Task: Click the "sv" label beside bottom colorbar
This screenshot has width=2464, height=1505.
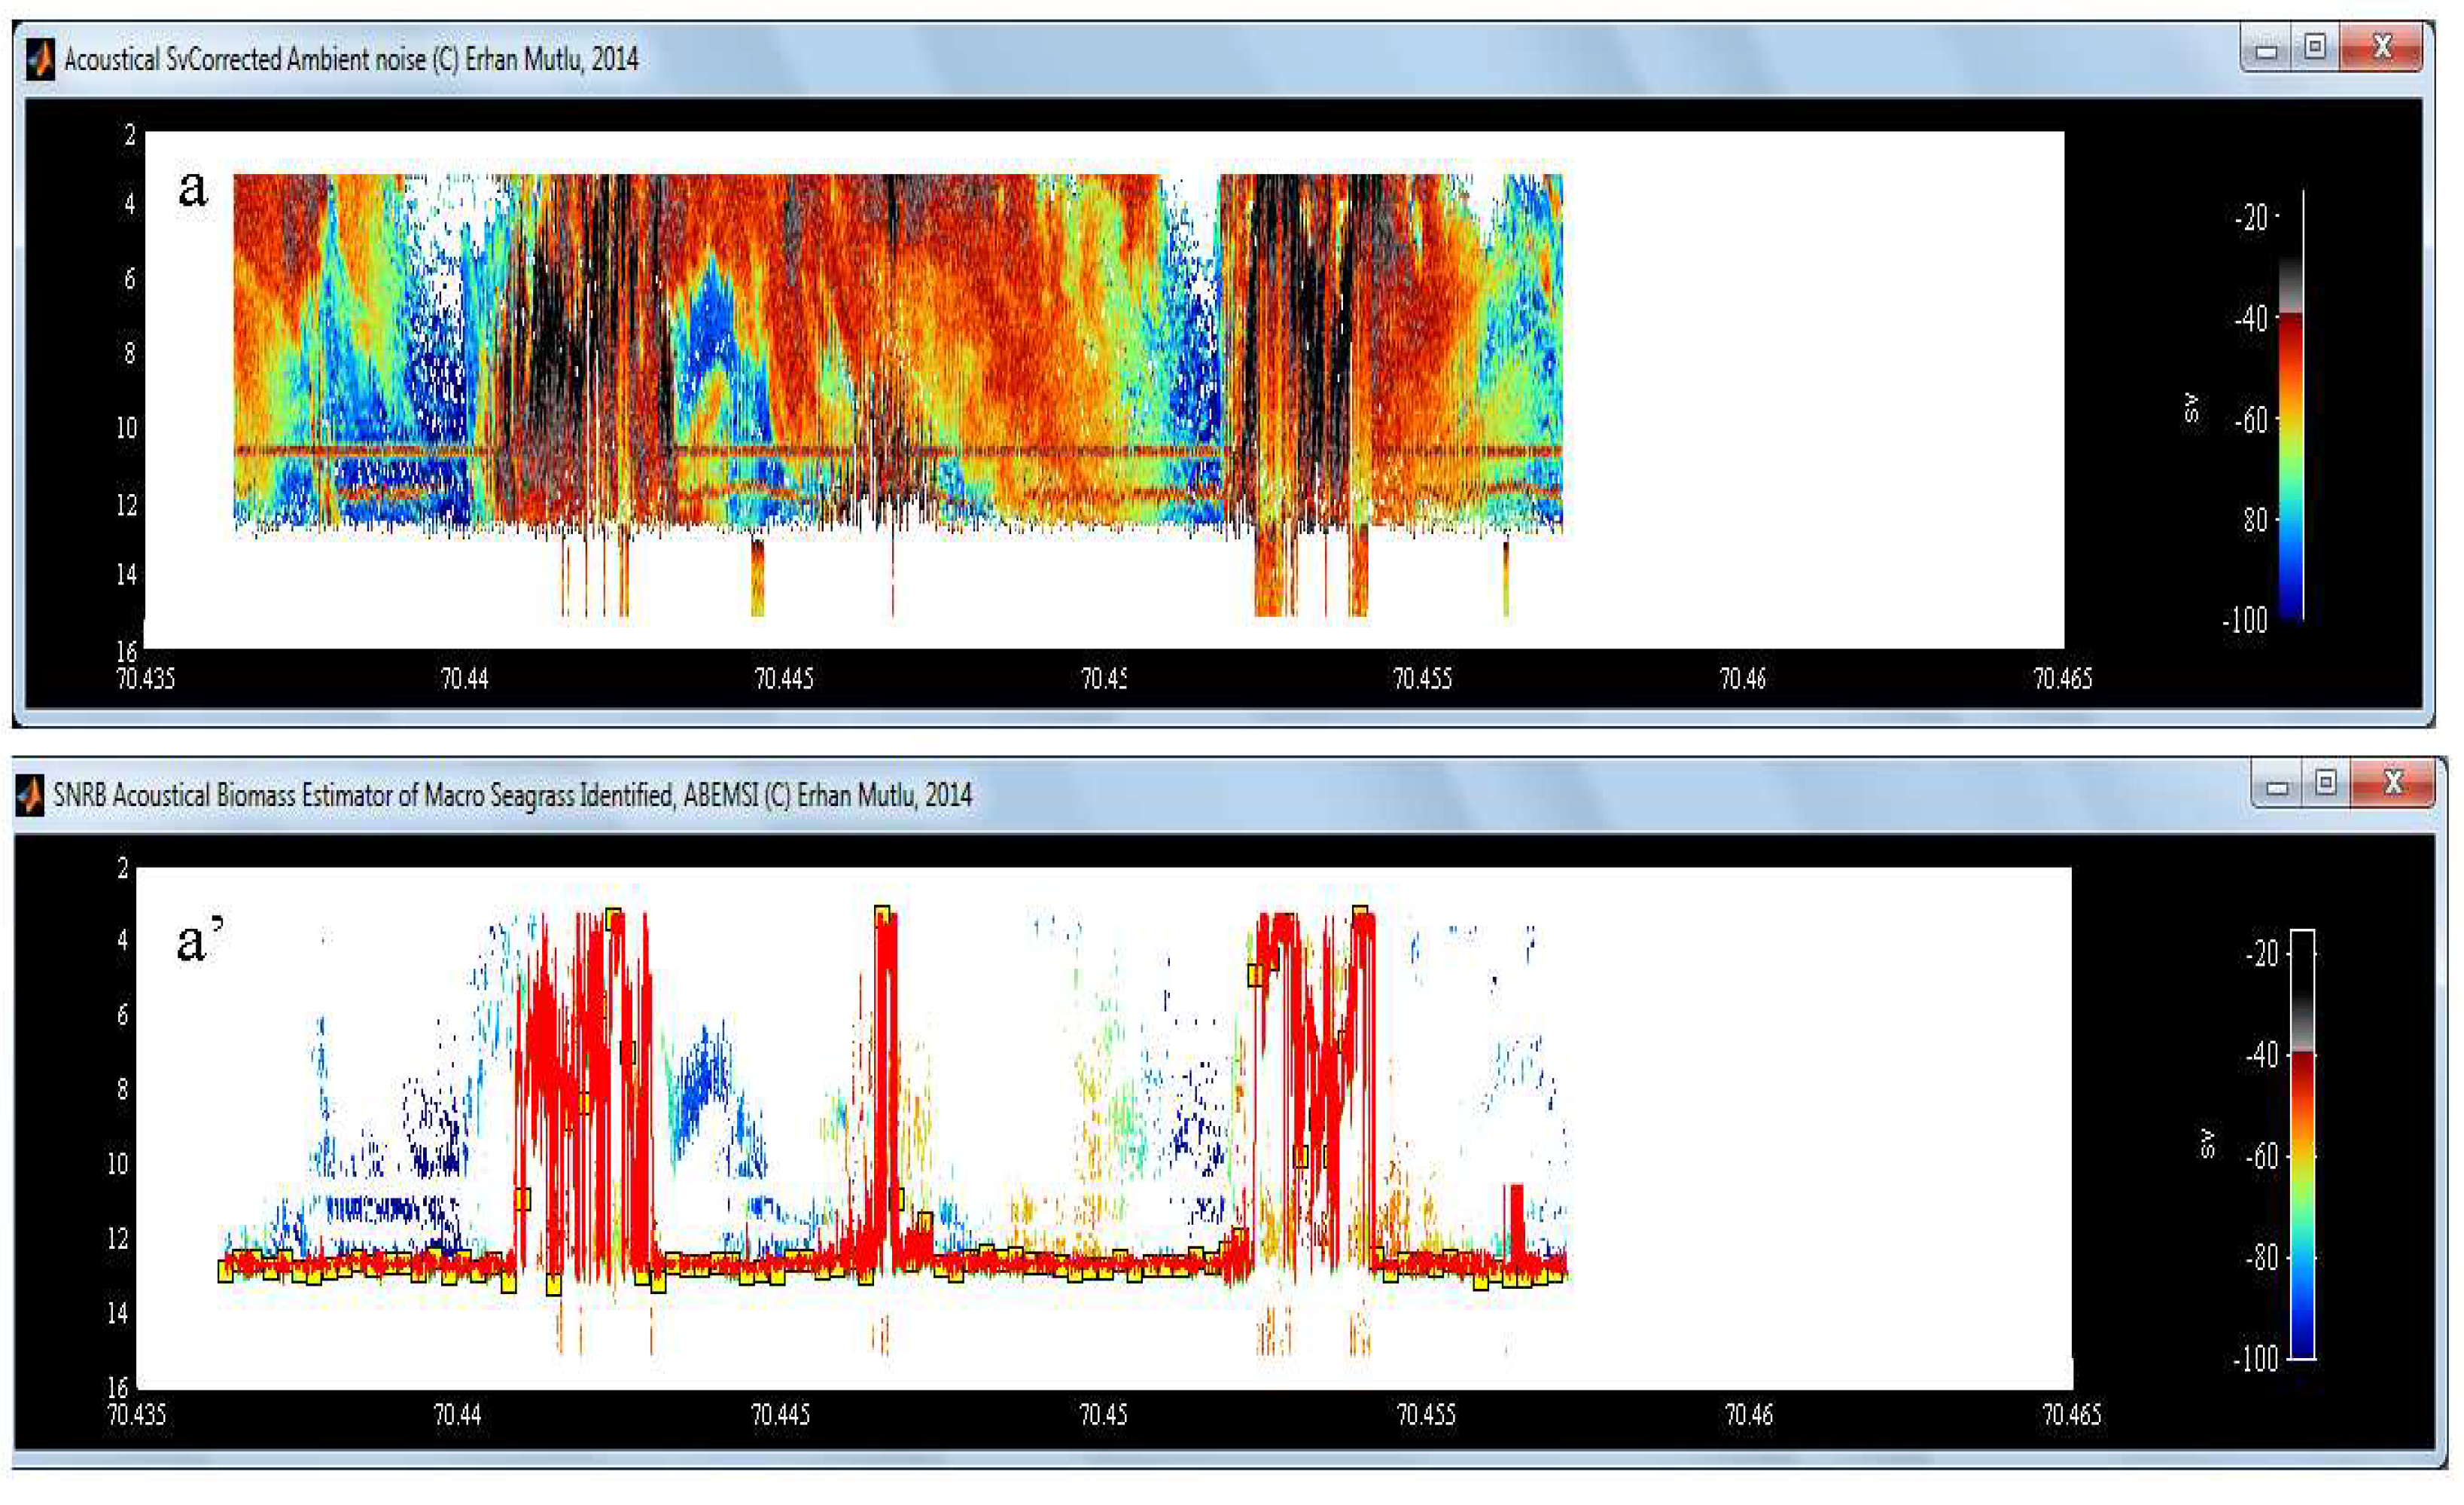Action: click(x=2207, y=1143)
